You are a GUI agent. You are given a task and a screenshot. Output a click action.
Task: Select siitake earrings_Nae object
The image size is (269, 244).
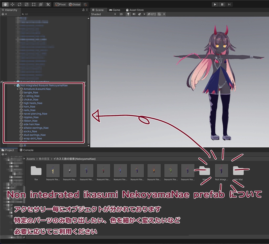coord(36,128)
